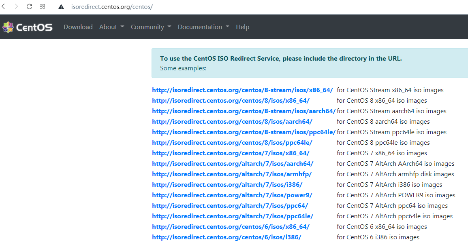The image size is (468, 247).
Task: Click 'for CentOS 6 i386 iso images' text
Action: 378,237
